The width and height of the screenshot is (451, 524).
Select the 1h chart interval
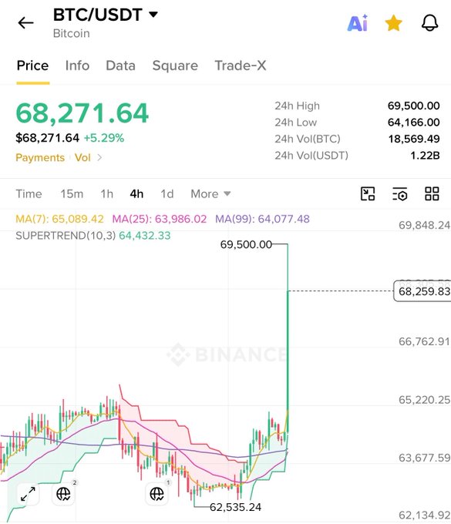107,194
